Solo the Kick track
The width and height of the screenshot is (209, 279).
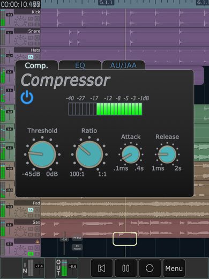click(x=37, y=24)
